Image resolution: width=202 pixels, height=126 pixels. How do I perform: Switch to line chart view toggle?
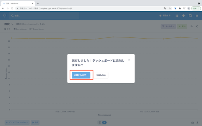(x=104, y=123)
